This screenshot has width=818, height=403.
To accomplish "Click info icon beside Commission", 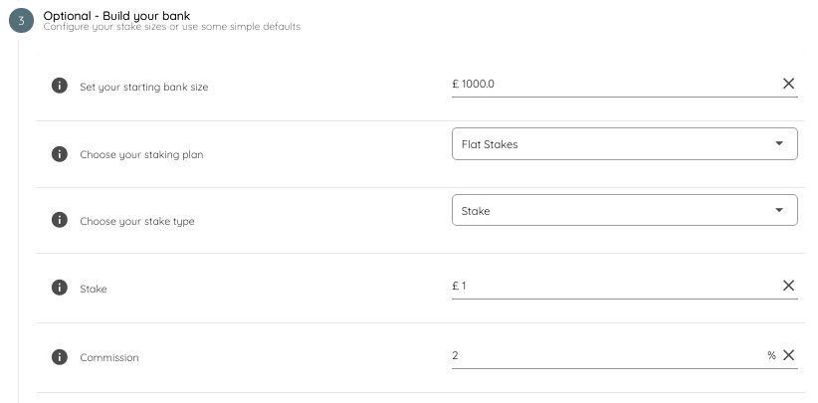I will click(59, 356).
